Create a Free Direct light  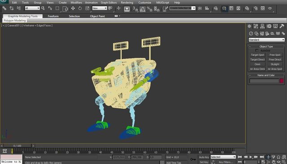tap(275, 60)
